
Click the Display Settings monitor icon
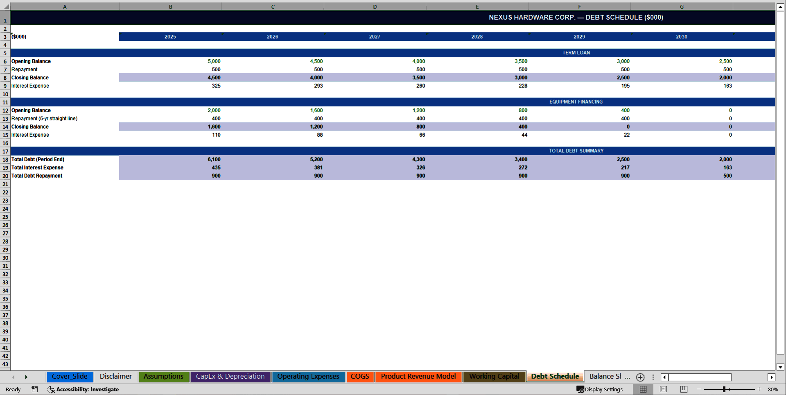click(x=580, y=389)
